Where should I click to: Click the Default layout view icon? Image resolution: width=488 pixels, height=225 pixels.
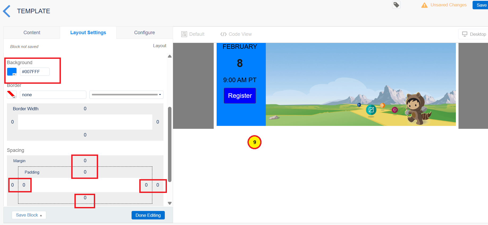184,34
